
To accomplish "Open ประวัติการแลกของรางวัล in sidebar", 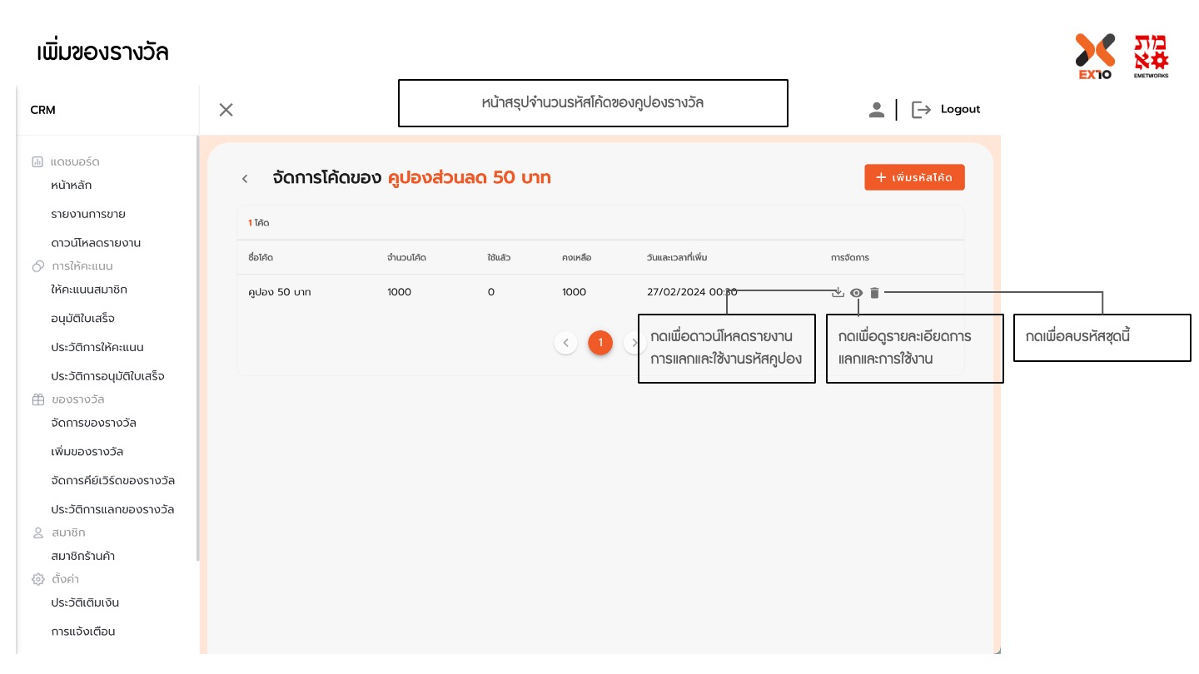I will [112, 509].
